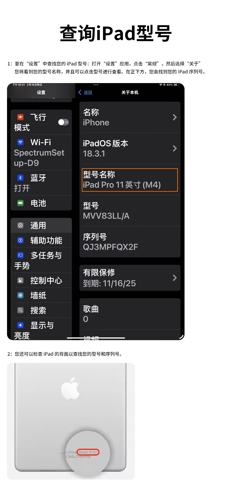228x485 pixels.
Task: Open Accessibility icon in settings sidebar
Action: [20, 240]
